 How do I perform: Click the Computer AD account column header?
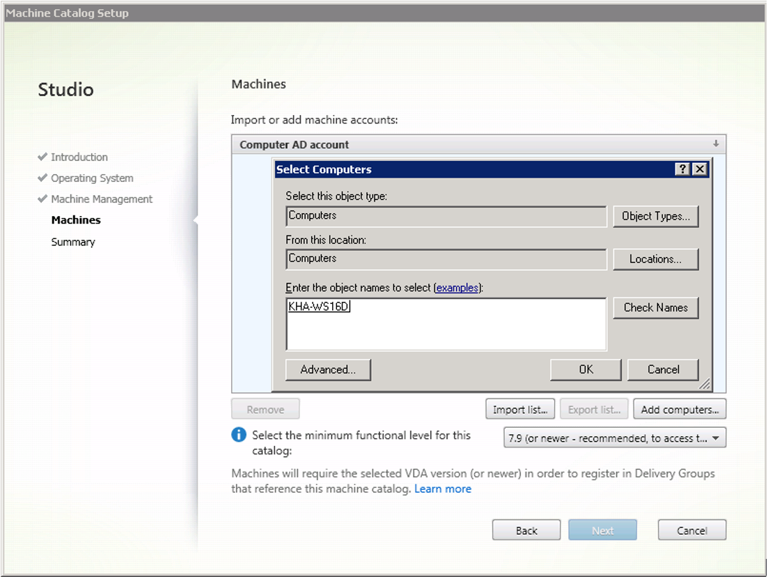(478, 144)
